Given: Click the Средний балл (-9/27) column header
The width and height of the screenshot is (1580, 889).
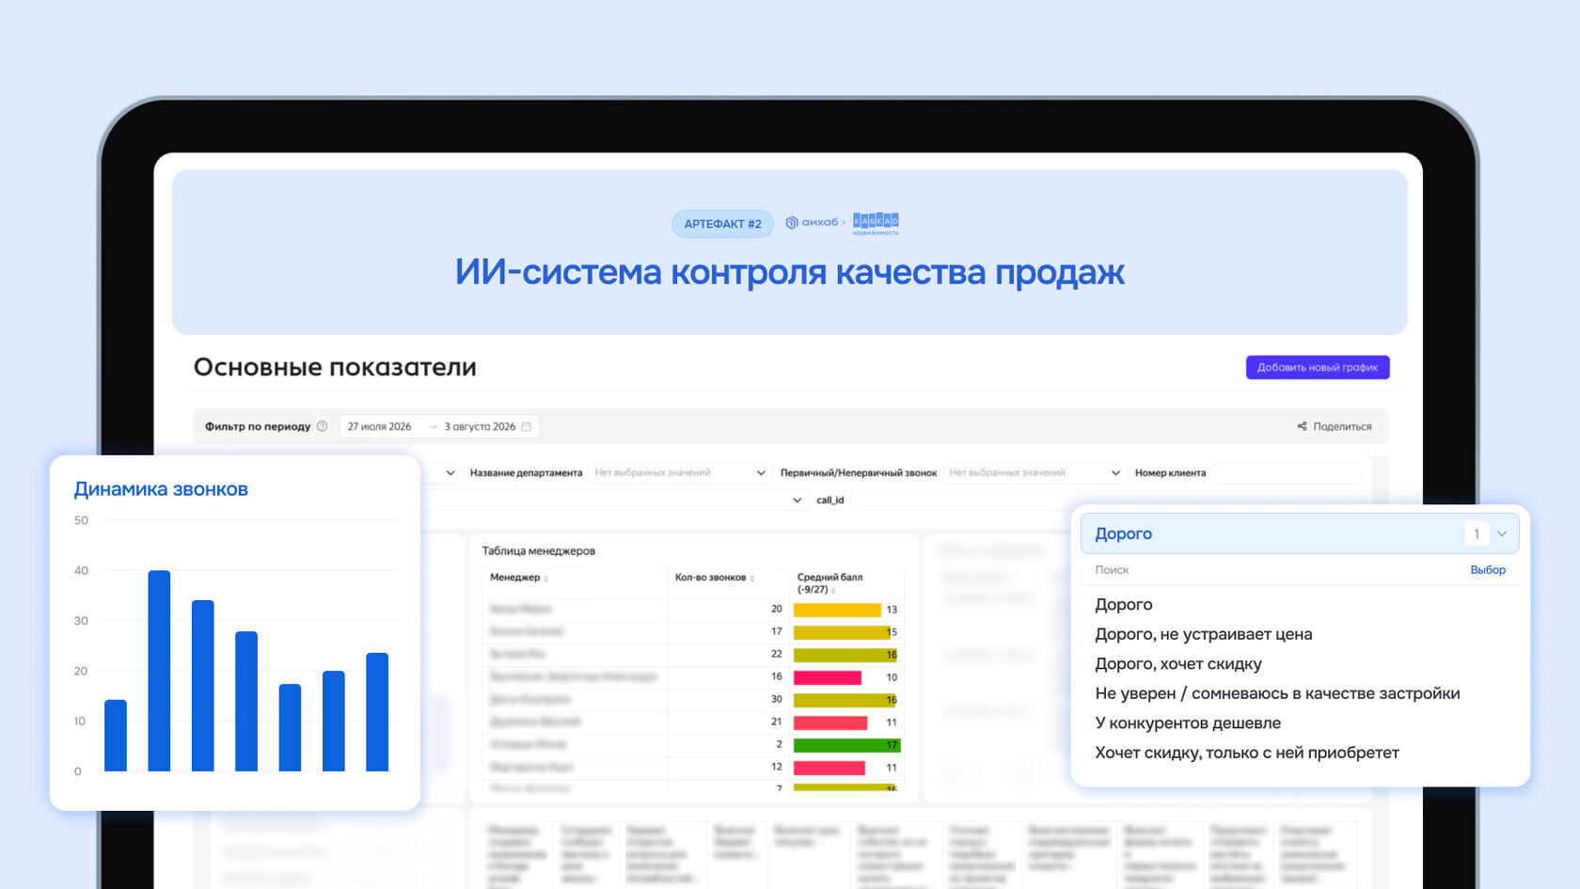Looking at the screenshot, I should point(829,583).
